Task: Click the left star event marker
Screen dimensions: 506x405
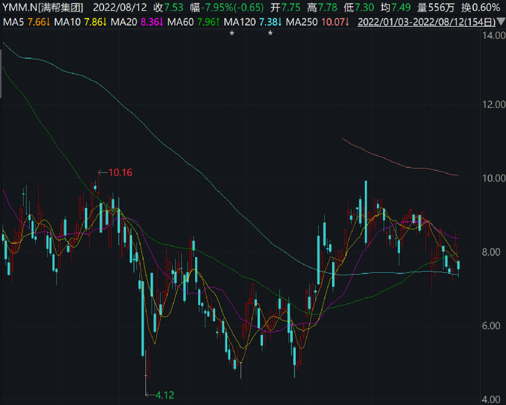Action: (x=231, y=33)
